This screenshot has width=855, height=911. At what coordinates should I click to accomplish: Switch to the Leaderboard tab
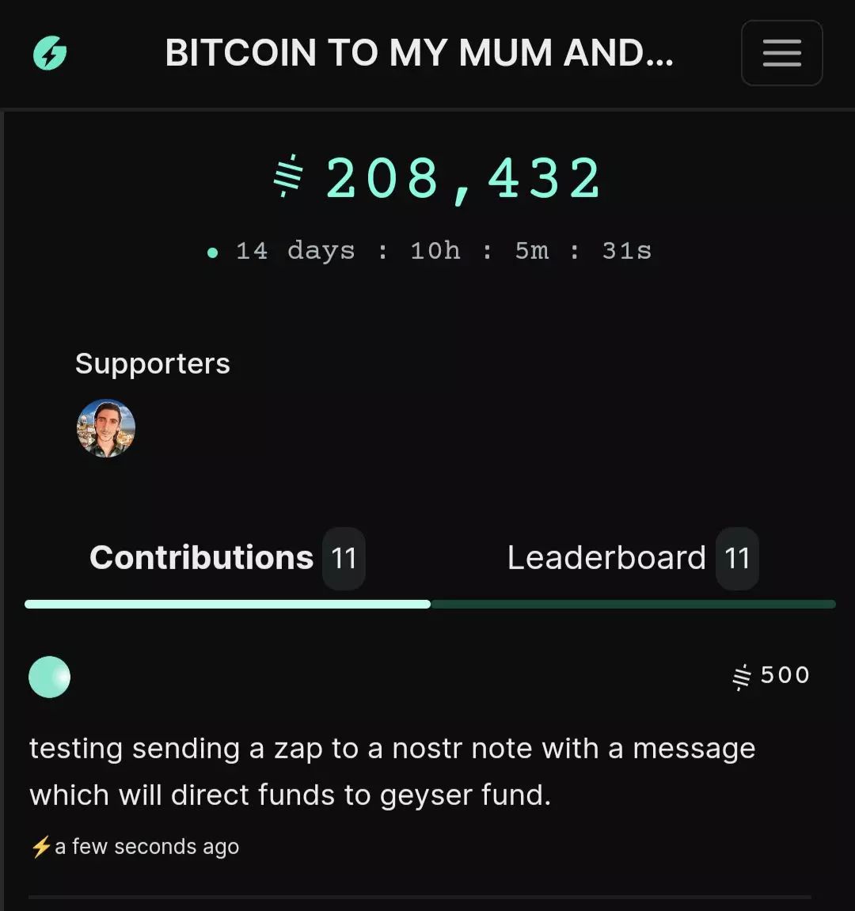point(606,557)
